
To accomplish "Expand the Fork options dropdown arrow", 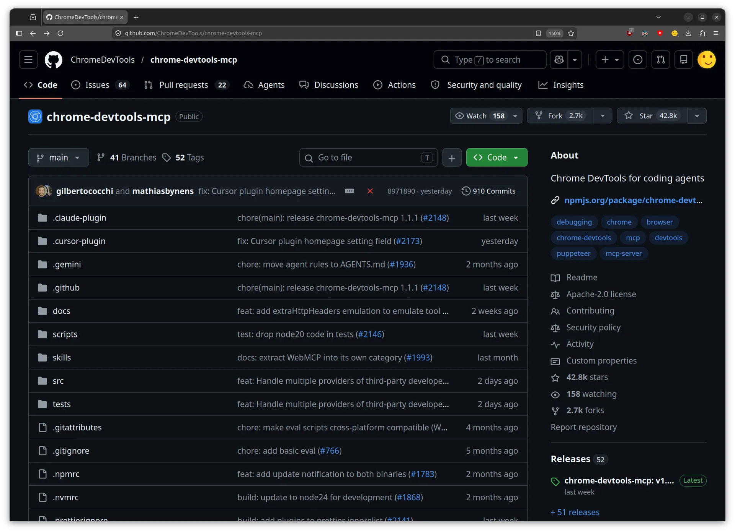I will pyautogui.click(x=603, y=116).
